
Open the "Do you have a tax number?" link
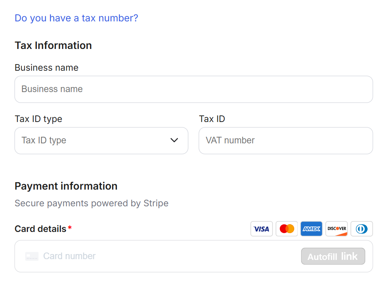click(76, 18)
